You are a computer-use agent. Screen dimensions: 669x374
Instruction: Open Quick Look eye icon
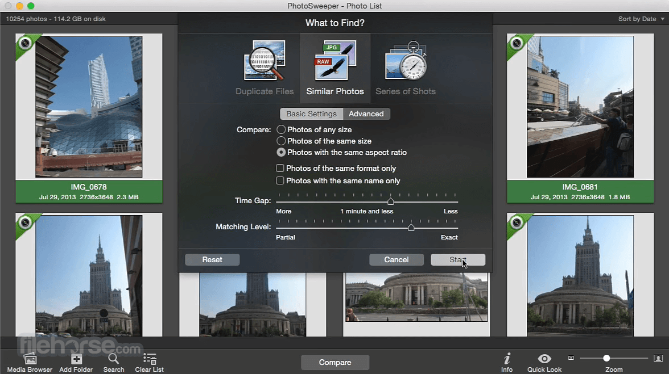544,359
